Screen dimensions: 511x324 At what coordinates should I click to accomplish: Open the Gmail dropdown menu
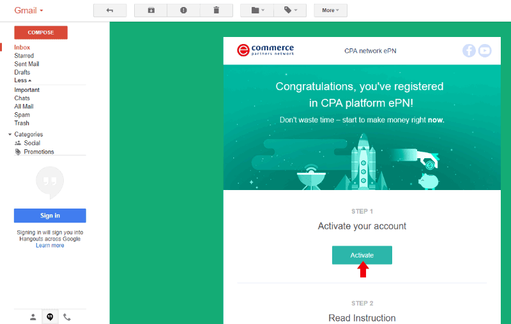point(29,10)
